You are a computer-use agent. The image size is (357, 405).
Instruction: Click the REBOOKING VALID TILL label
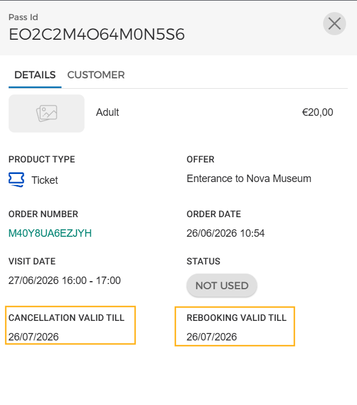pyautogui.click(x=237, y=317)
